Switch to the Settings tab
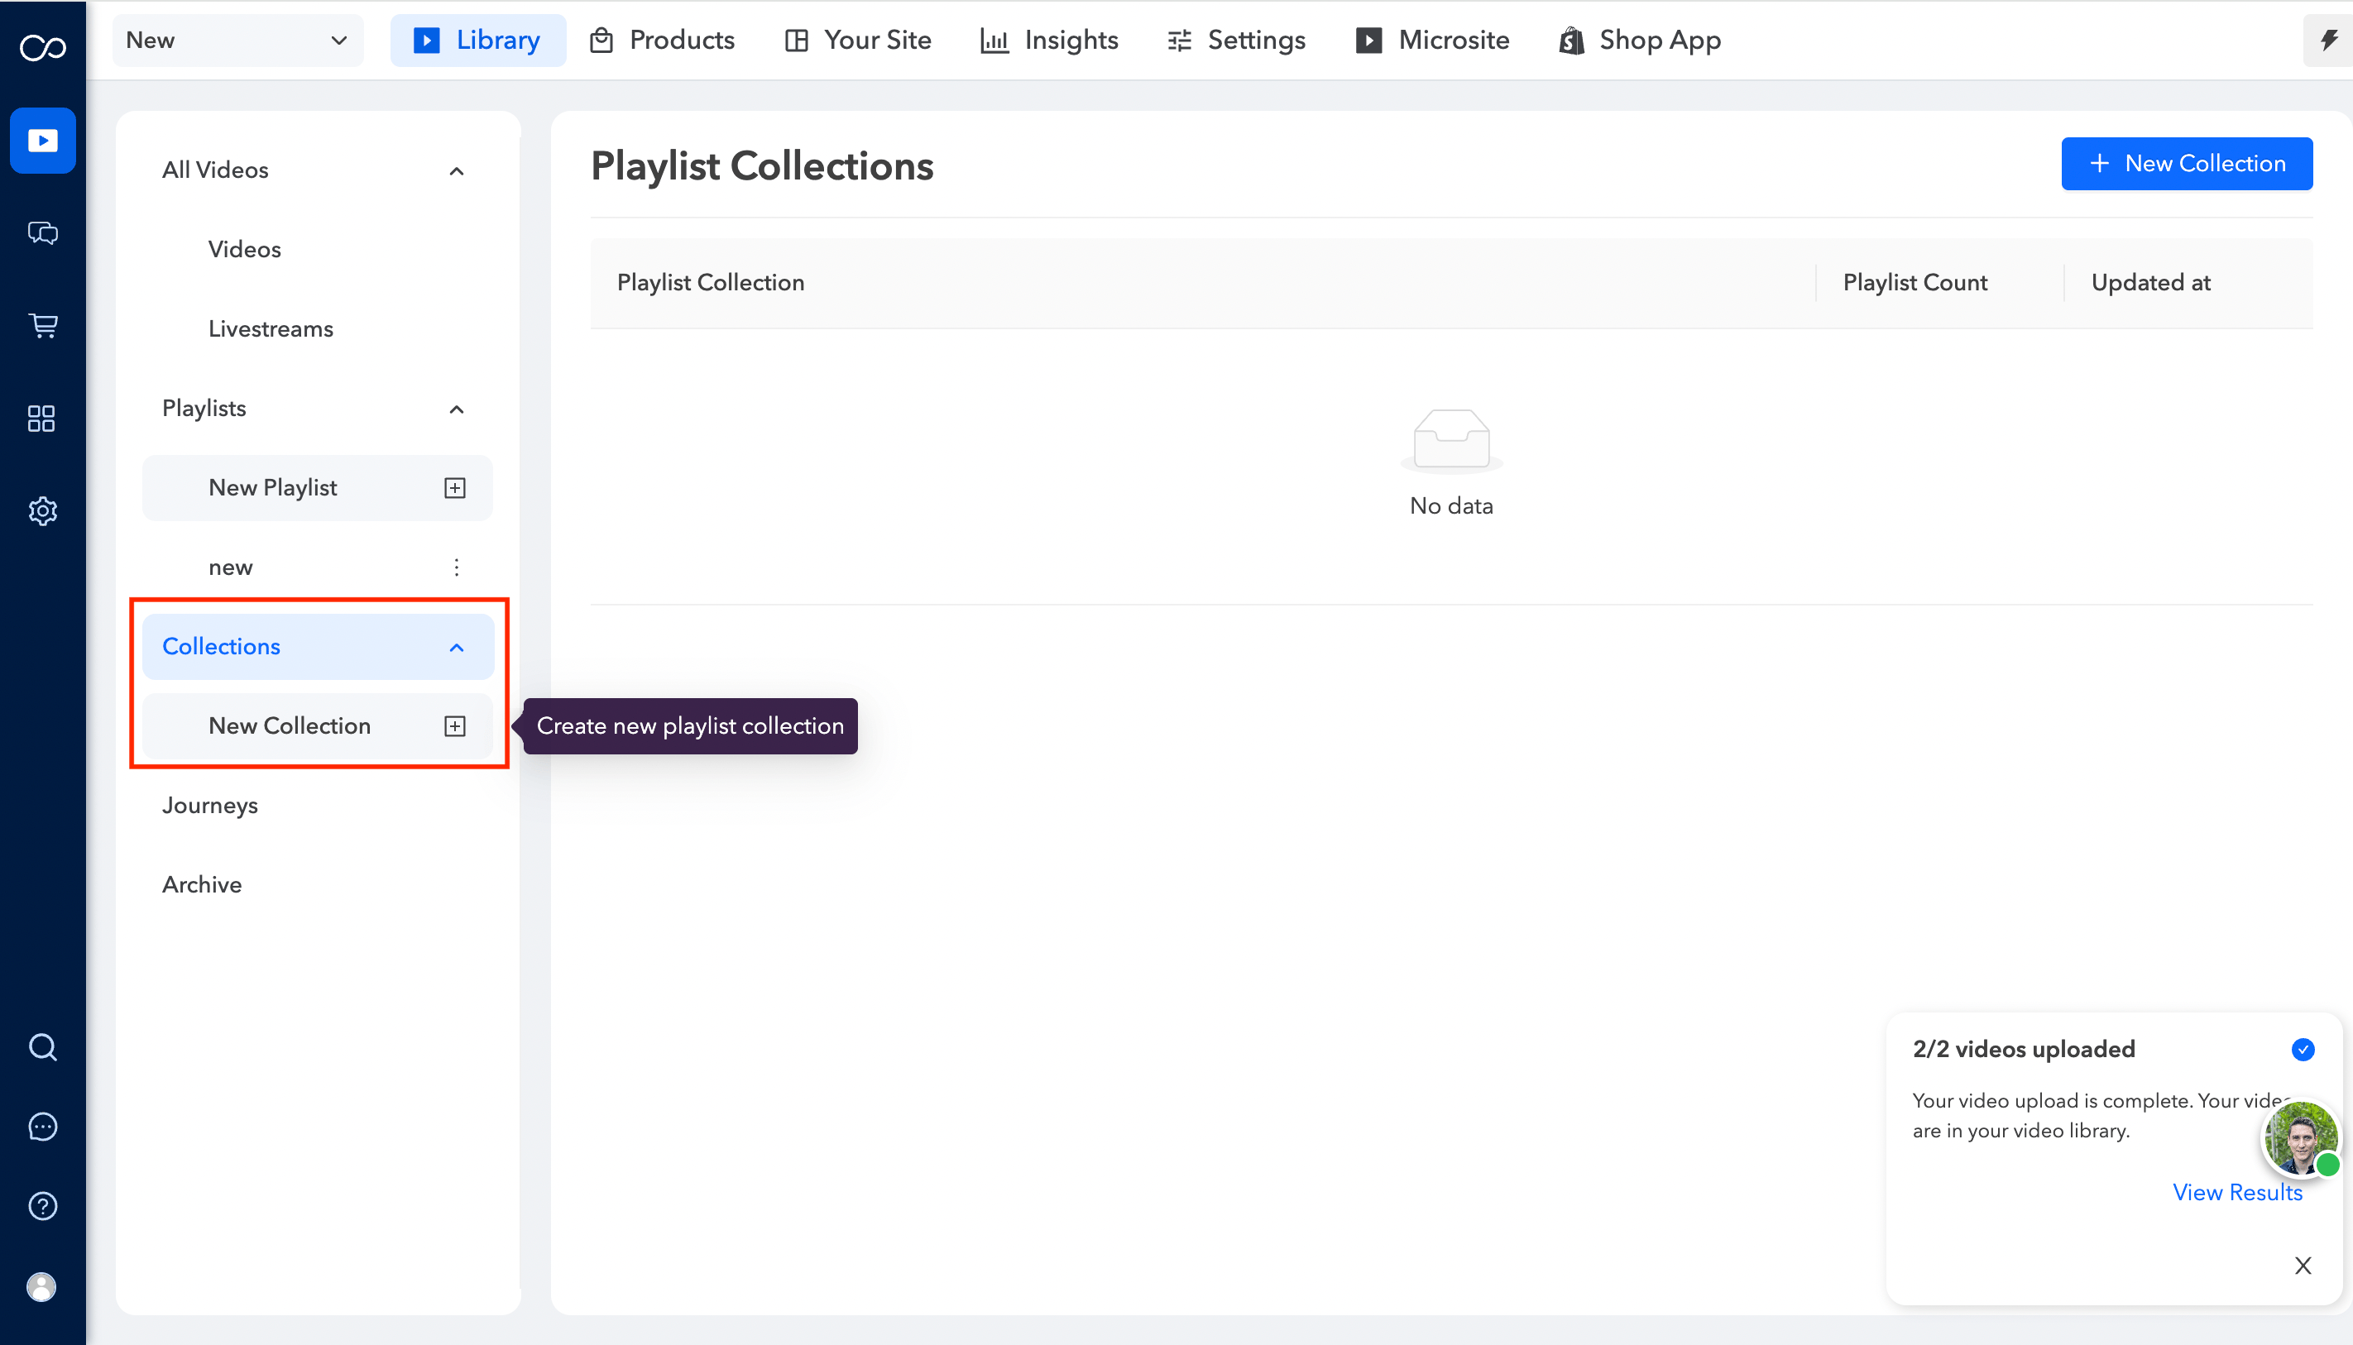 point(1236,40)
